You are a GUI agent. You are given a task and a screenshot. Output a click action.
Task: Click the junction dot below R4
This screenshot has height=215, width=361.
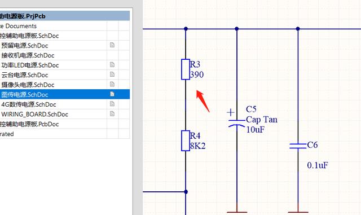tap(186, 192)
